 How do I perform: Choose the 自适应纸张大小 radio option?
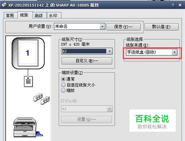tap(63, 85)
